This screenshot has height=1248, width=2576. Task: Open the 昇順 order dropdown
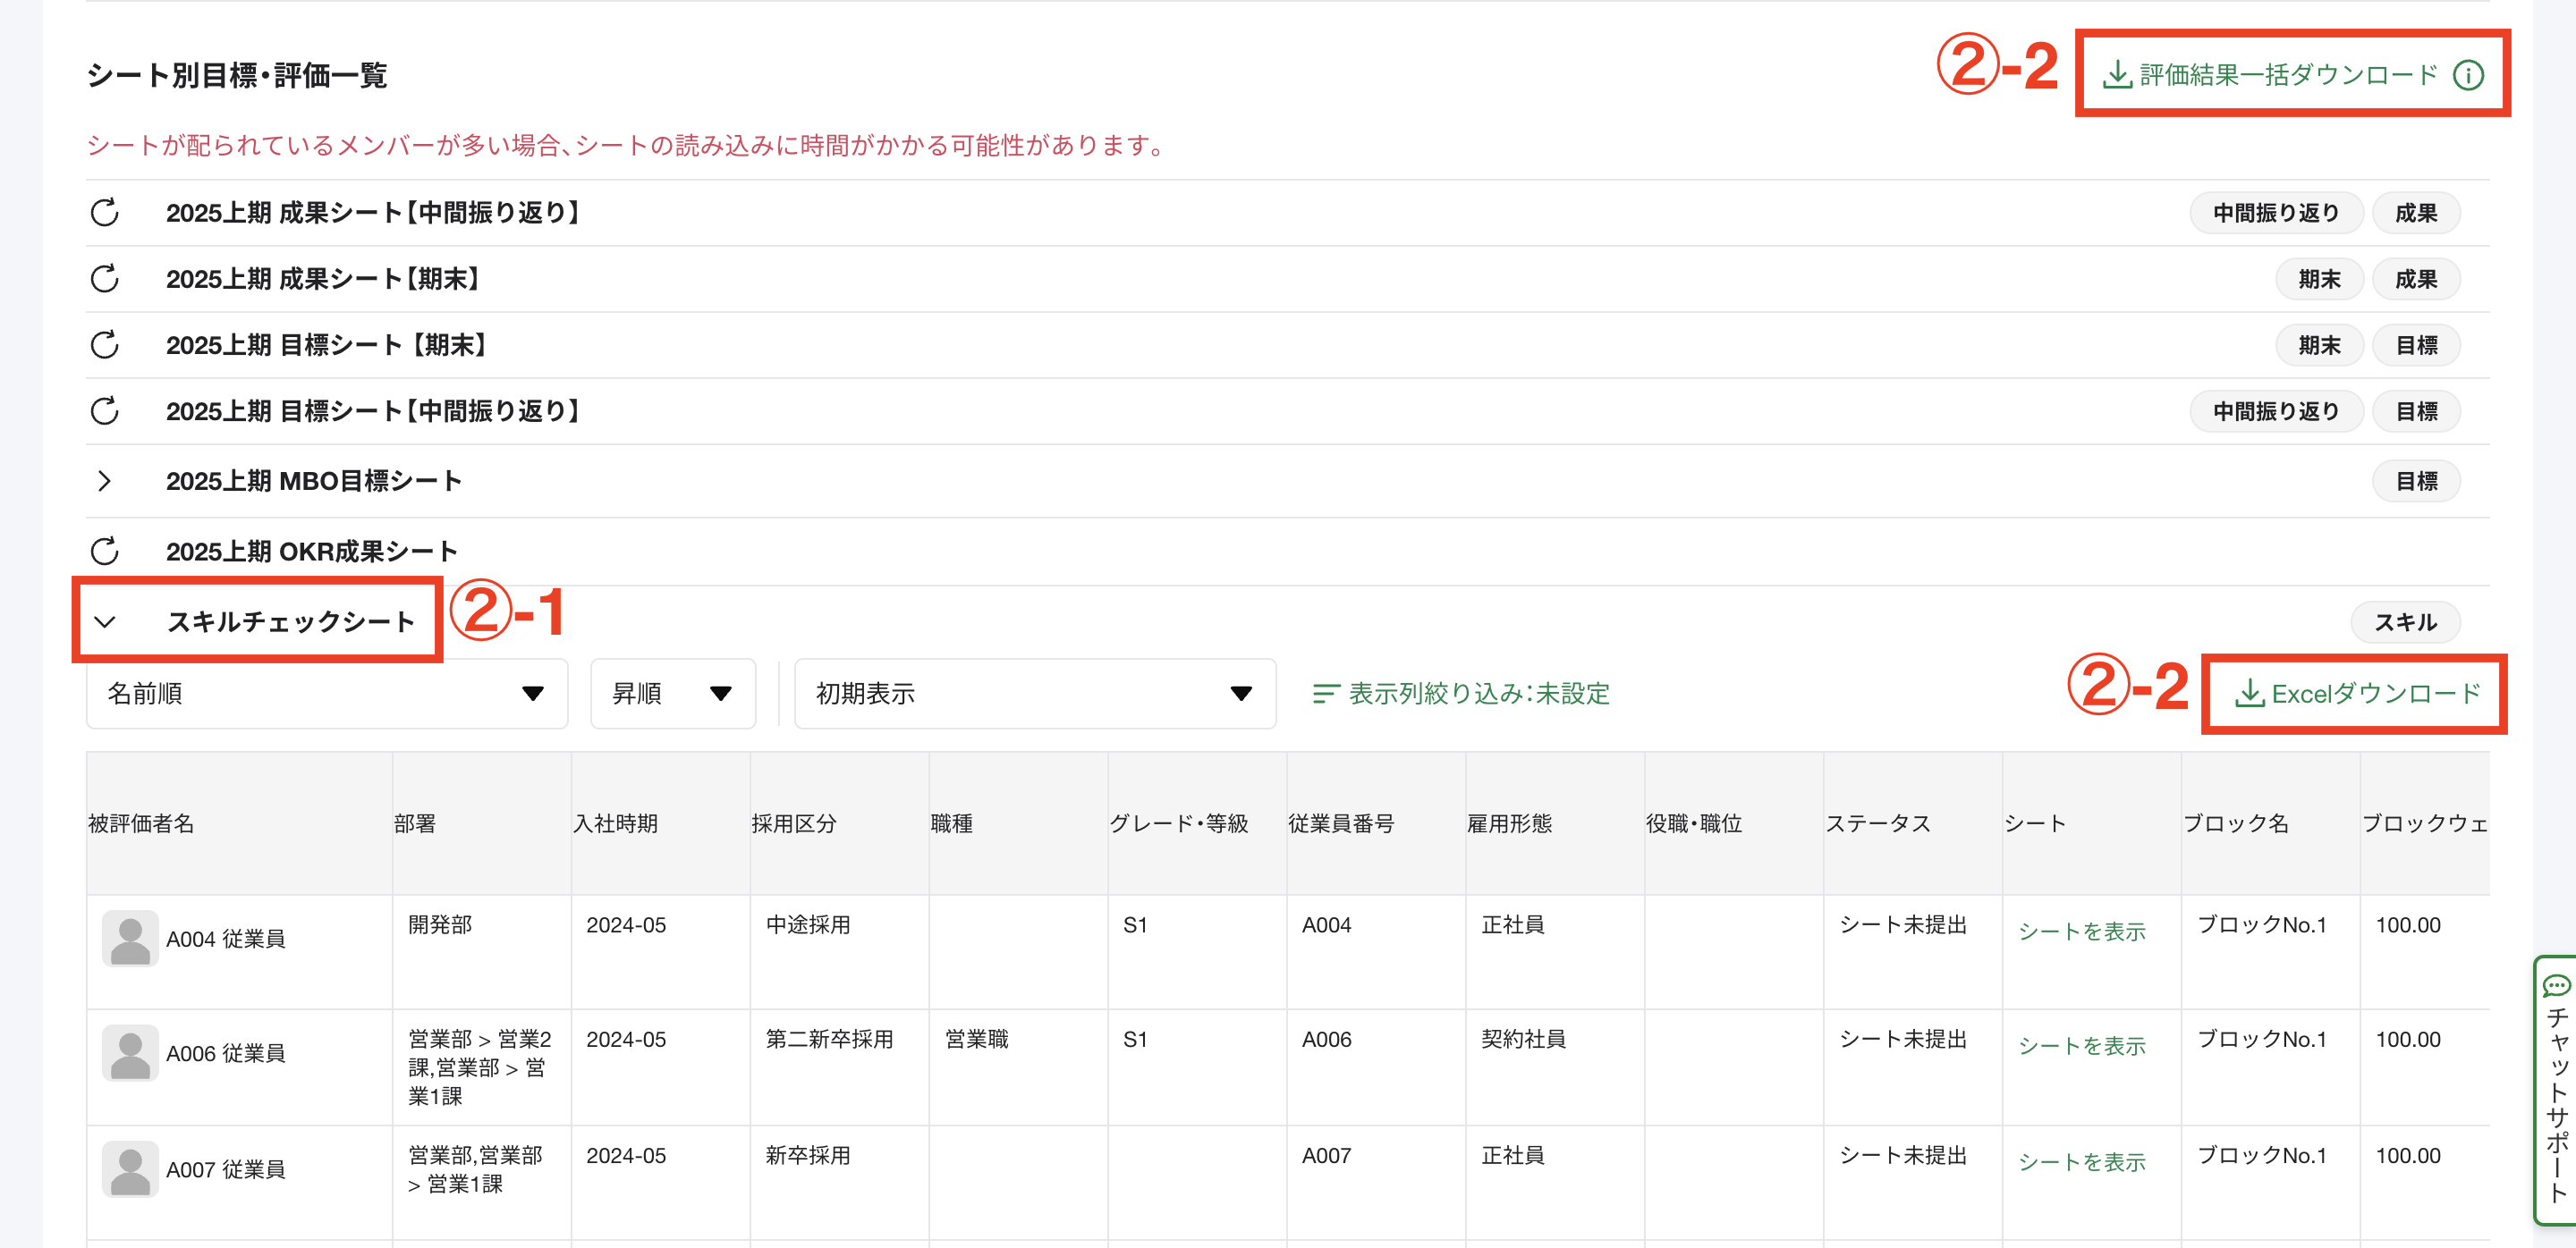[672, 694]
